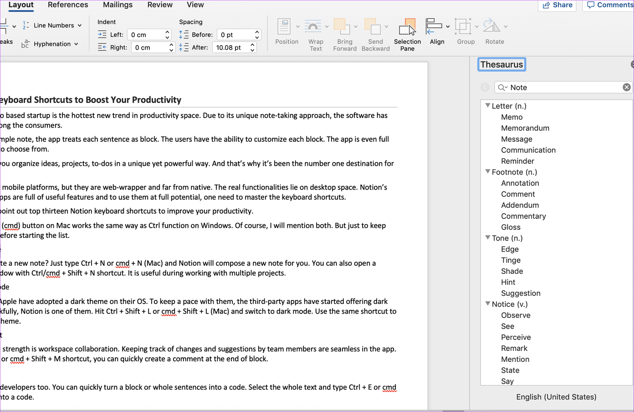The image size is (634, 412).
Task: Open the Line Numbers dropdown
Action: point(52,26)
